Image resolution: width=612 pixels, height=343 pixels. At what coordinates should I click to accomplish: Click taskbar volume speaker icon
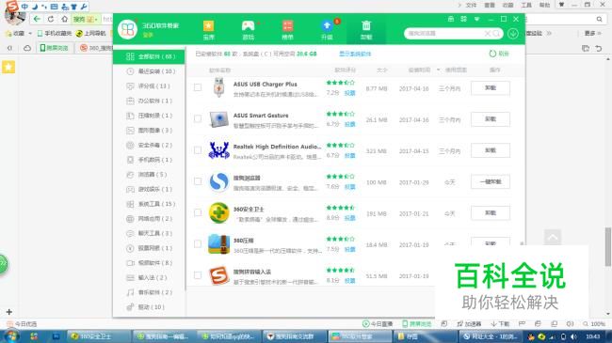tap(573, 336)
